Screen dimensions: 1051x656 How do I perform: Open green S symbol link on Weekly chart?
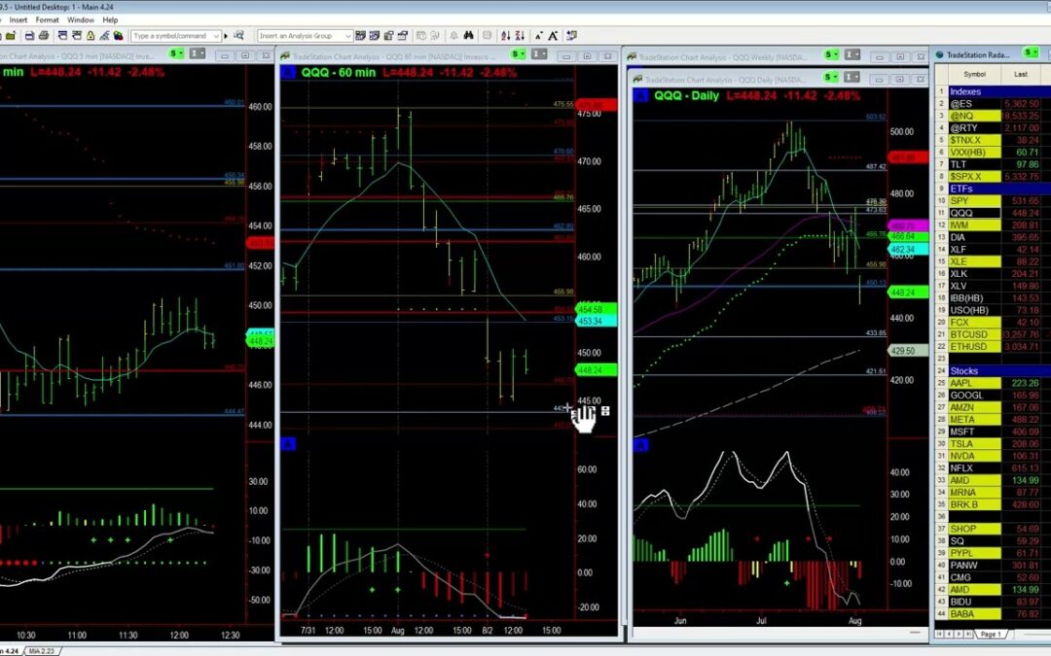click(831, 54)
